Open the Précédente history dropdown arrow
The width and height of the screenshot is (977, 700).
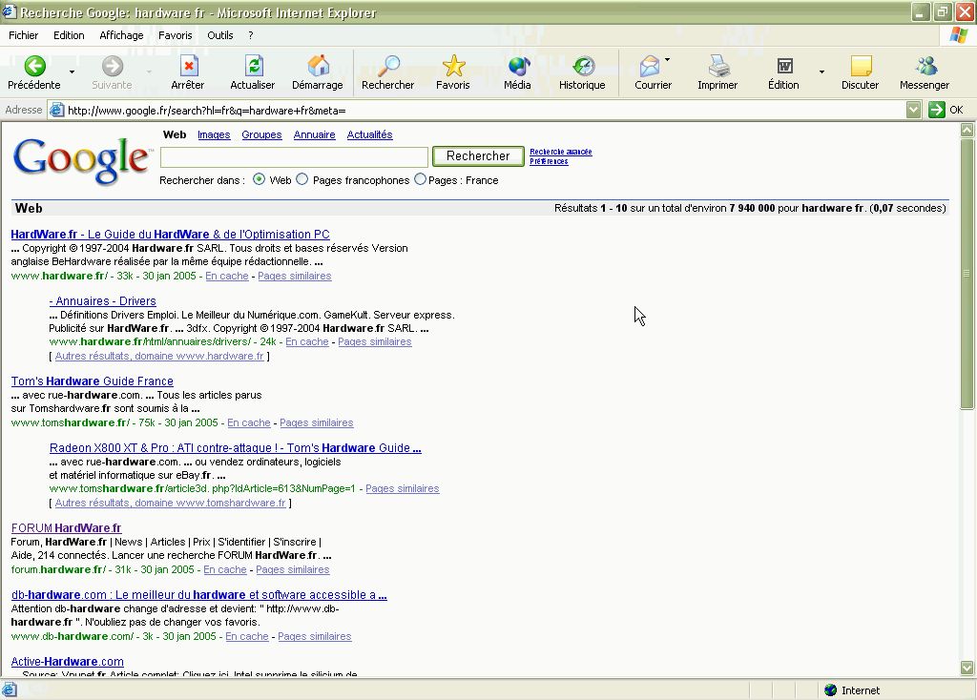coord(73,72)
